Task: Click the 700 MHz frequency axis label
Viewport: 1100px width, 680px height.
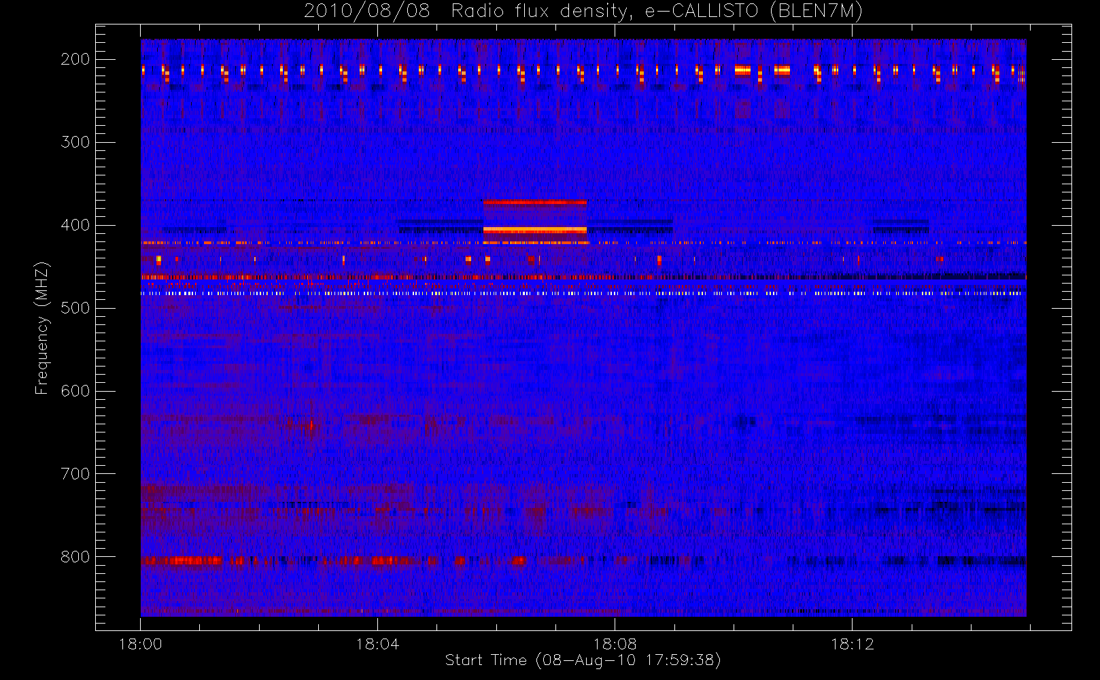Action: 75,474
